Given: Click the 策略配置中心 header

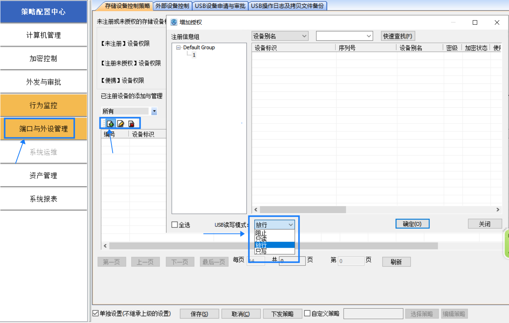Looking at the screenshot, I should (43, 12).
